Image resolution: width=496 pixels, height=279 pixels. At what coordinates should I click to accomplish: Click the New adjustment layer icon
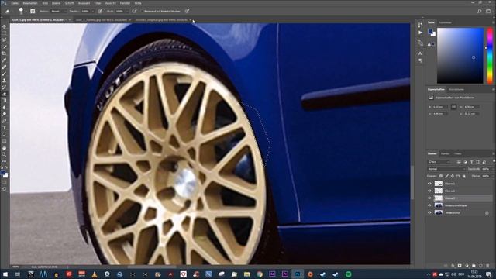467,266
